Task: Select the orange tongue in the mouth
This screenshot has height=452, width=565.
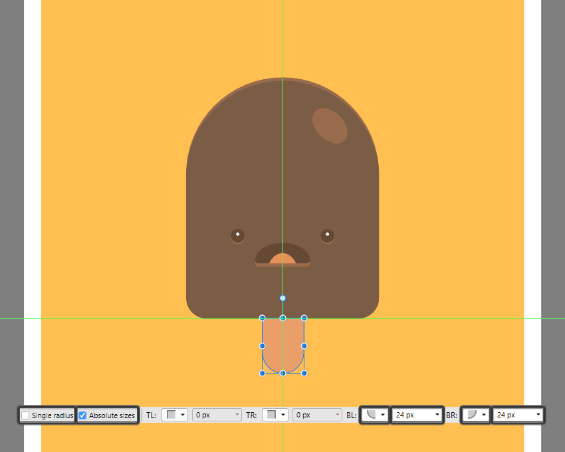Action: [x=283, y=259]
